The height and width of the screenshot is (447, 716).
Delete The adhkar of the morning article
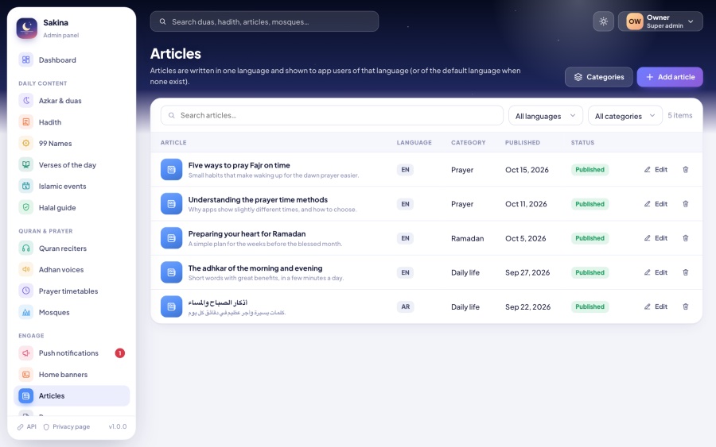coord(686,272)
